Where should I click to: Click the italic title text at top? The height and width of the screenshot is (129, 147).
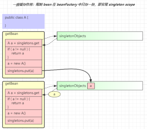pyautogui.click(x=74, y=4)
